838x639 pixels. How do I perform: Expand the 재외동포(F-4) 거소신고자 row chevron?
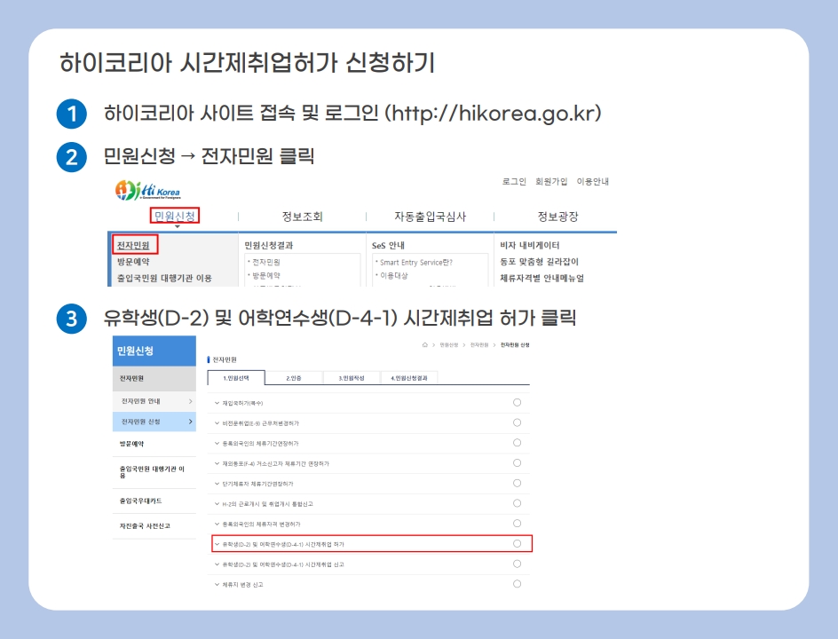[x=217, y=463]
